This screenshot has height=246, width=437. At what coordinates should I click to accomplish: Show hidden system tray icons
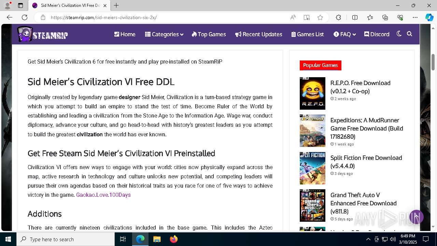368,239
